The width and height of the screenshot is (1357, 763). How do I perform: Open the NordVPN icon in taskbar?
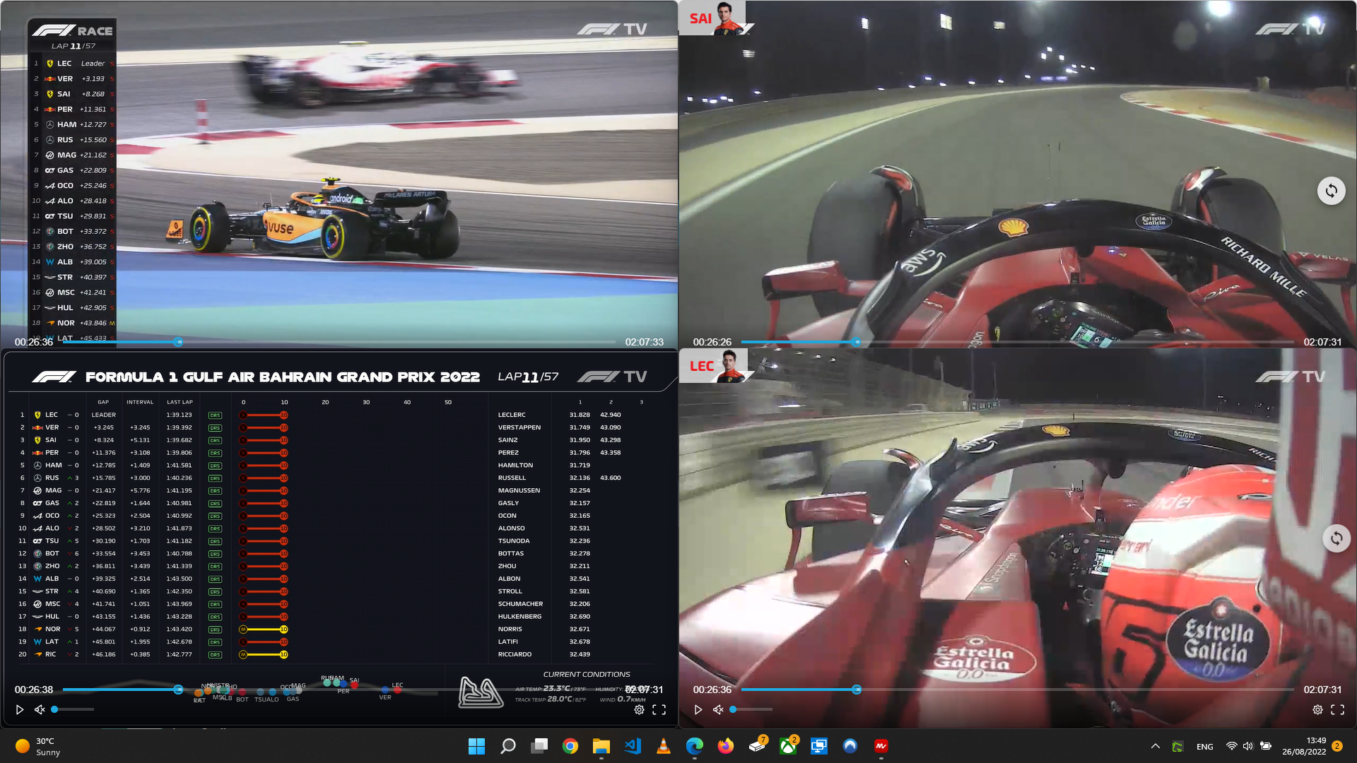pyautogui.click(x=850, y=746)
